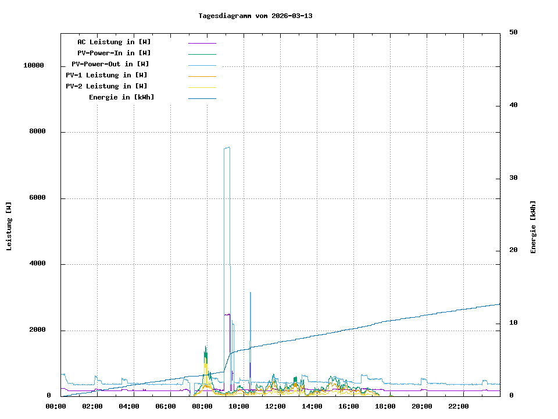Select the PV-Power-In legend label

[x=114, y=53]
